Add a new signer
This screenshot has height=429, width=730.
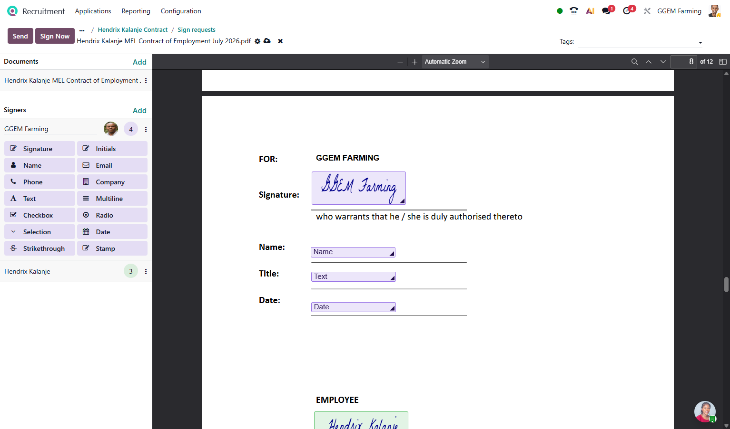click(139, 111)
